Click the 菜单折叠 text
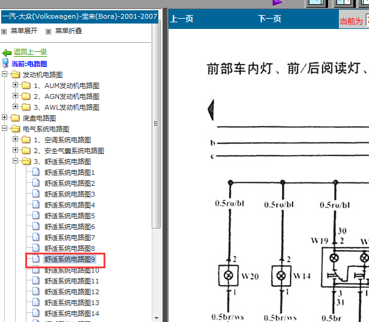The image size is (369, 322). [x=69, y=31]
